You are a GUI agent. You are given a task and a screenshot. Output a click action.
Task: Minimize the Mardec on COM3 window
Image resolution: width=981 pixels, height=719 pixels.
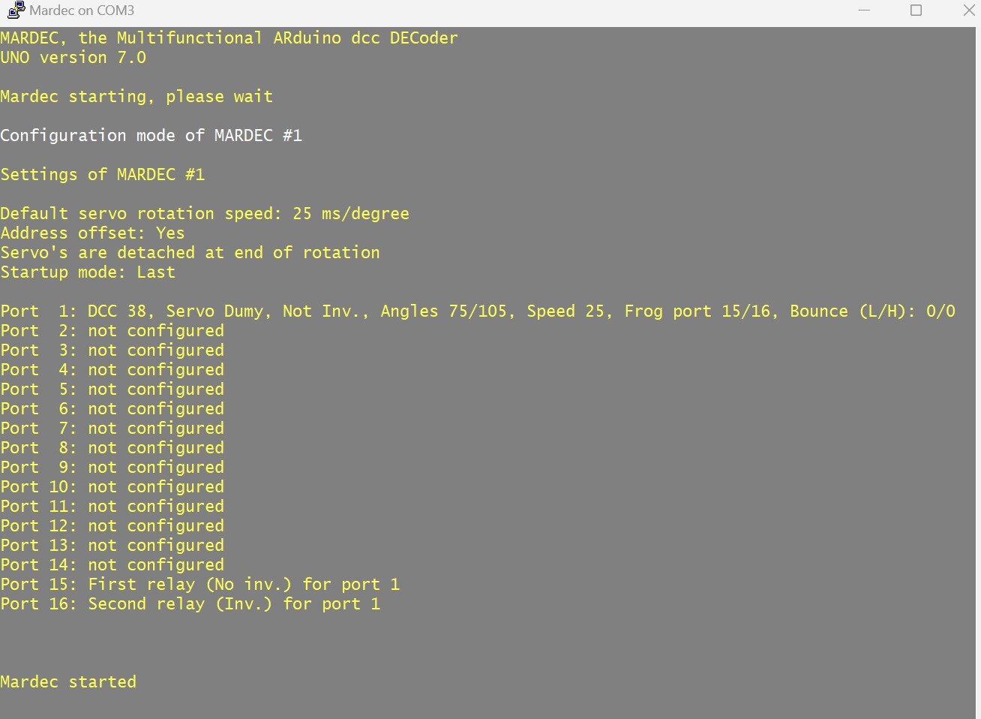click(864, 11)
